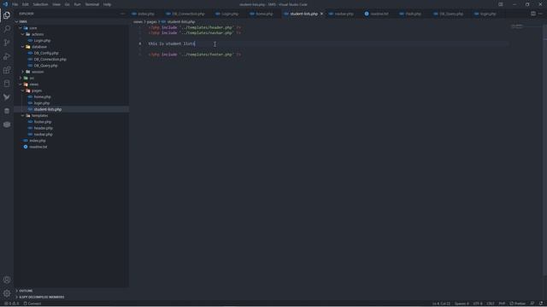Open the Help menu

pyautogui.click(x=107, y=4)
